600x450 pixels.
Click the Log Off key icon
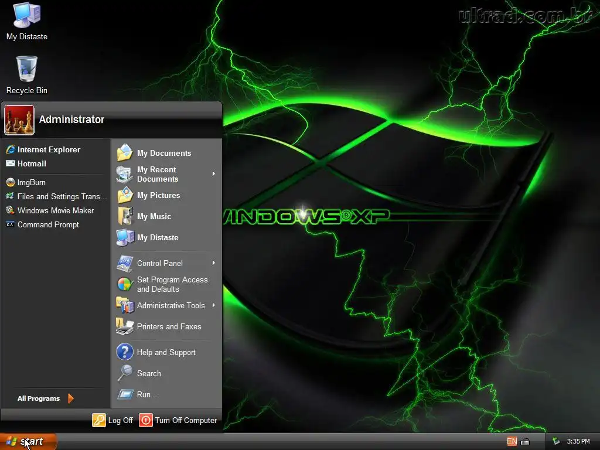98,420
